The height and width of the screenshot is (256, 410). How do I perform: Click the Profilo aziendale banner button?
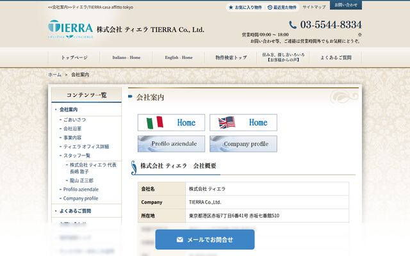pyautogui.click(x=171, y=143)
